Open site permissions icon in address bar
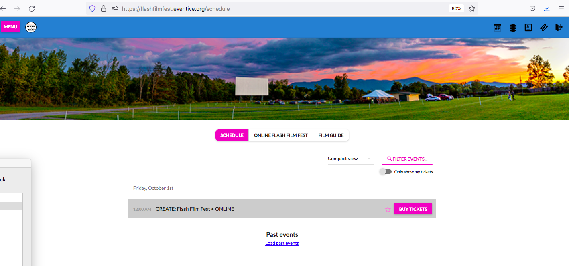Viewport: 569px width, 266px height. [x=115, y=8]
